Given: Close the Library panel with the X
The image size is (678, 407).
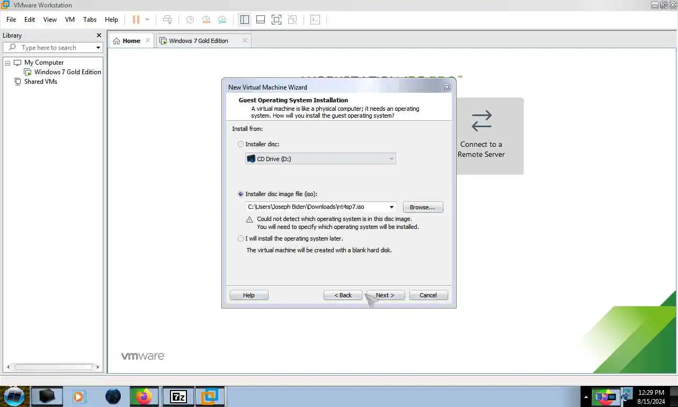Looking at the screenshot, I should click(99, 36).
